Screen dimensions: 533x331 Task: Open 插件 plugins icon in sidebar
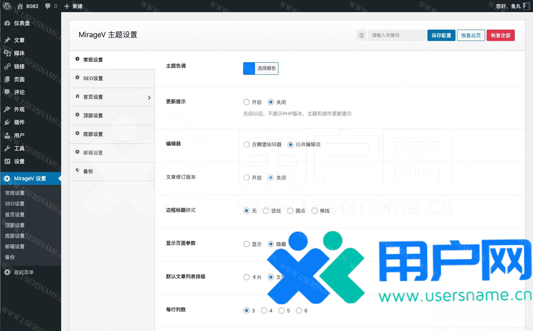7,122
